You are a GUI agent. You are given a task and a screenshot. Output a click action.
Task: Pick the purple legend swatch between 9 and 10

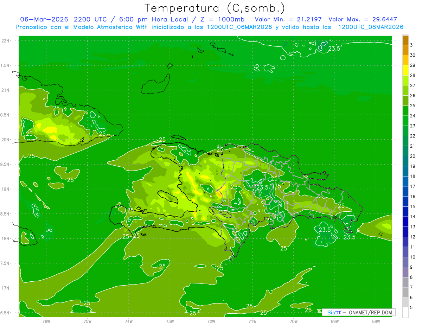coord(405,262)
